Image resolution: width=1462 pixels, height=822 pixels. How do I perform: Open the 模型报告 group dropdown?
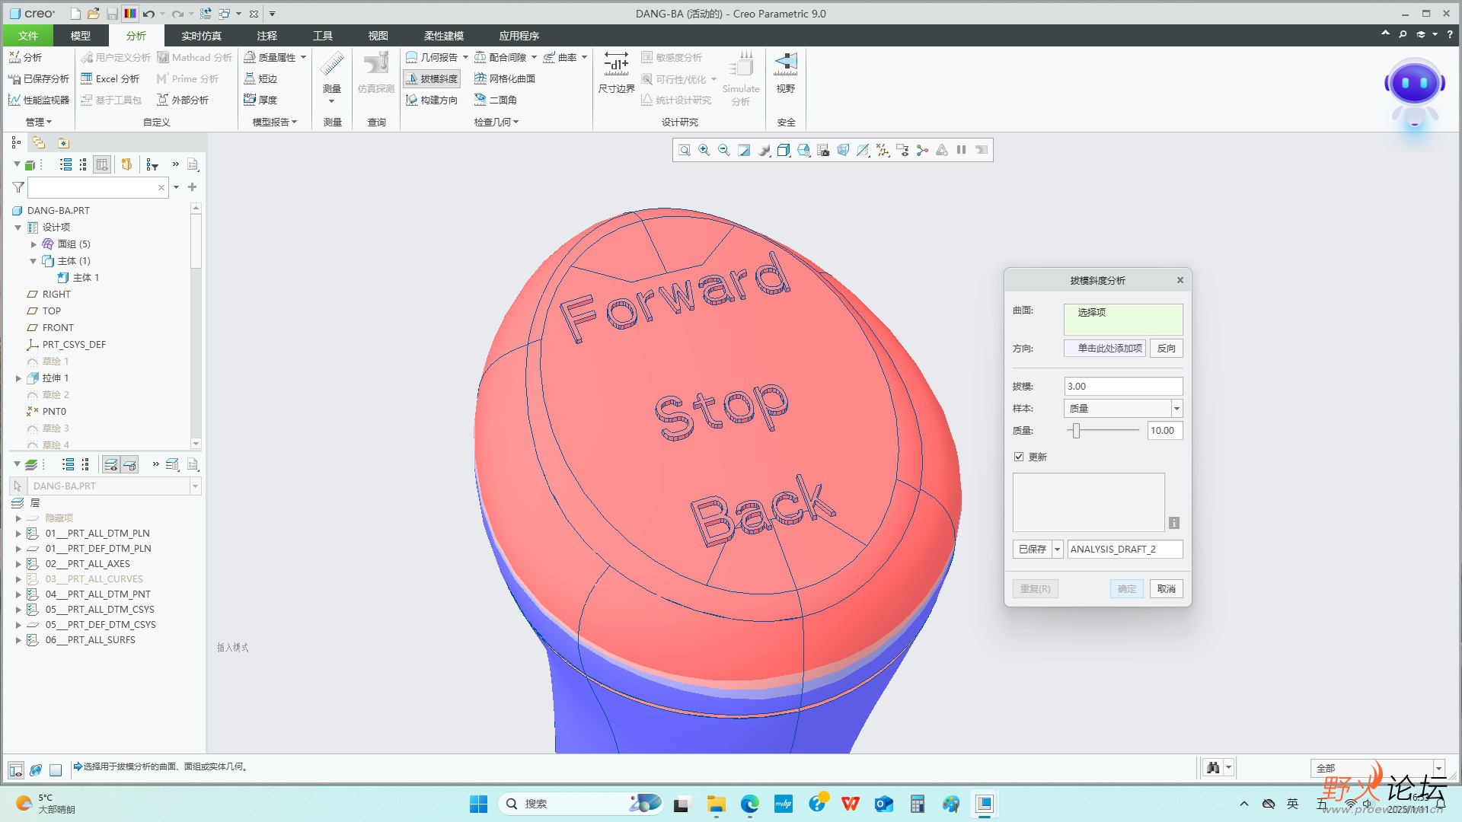[x=275, y=122]
